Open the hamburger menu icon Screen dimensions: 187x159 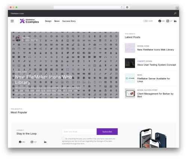pos(12,21)
